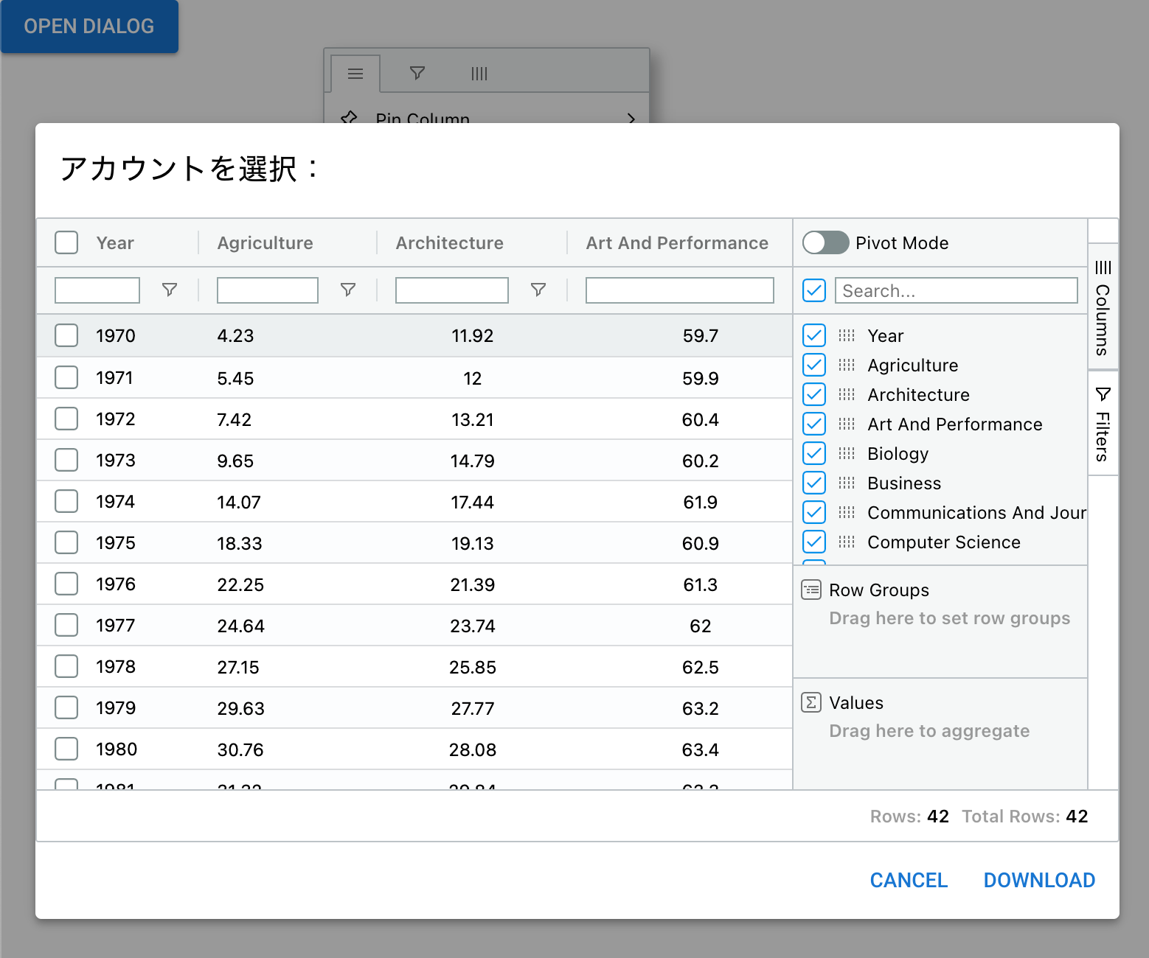
Task: Select the column menu filter tab
Action: coord(417,73)
